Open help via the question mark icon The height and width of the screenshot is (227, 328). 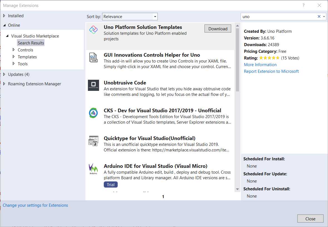303,5
